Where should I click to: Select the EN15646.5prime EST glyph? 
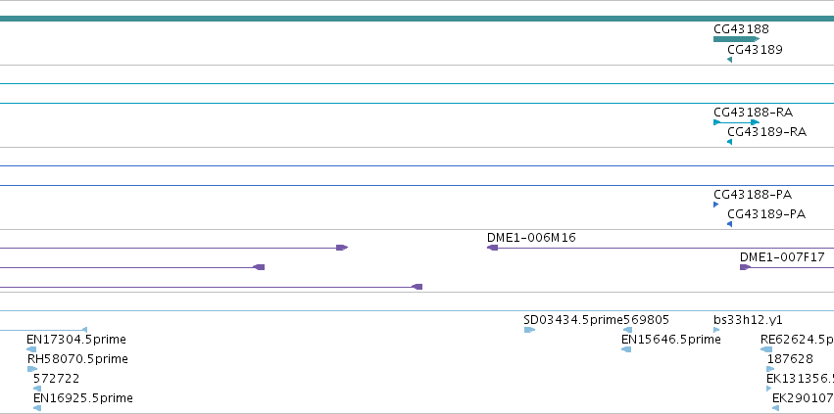[x=626, y=349]
